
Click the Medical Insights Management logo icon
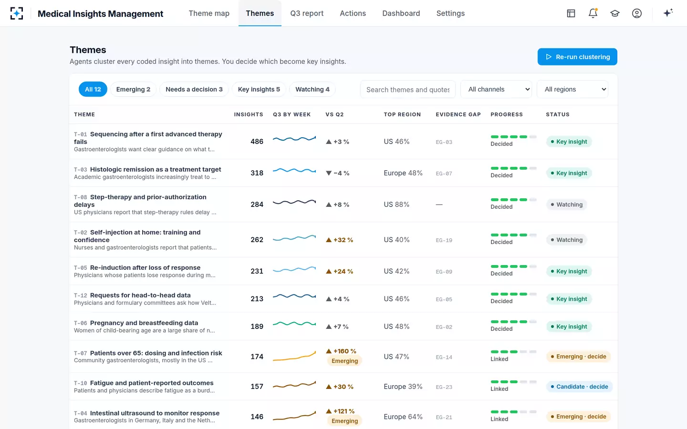pyautogui.click(x=17, y=13)
